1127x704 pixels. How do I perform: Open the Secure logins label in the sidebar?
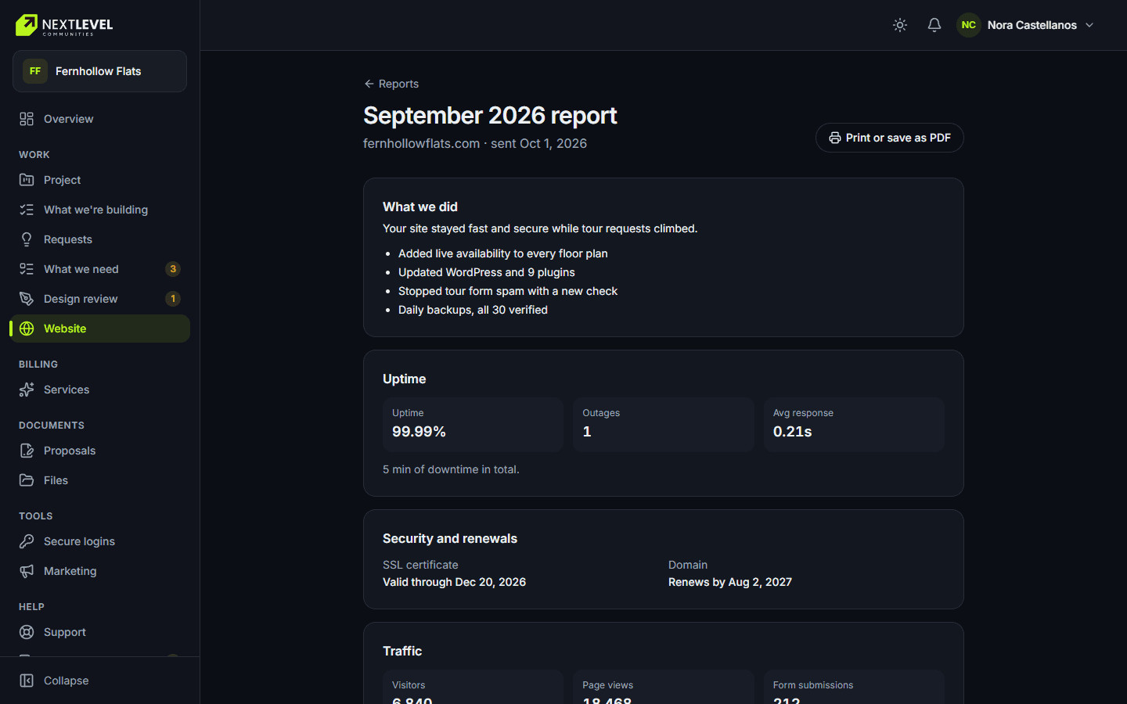(79, 541)
